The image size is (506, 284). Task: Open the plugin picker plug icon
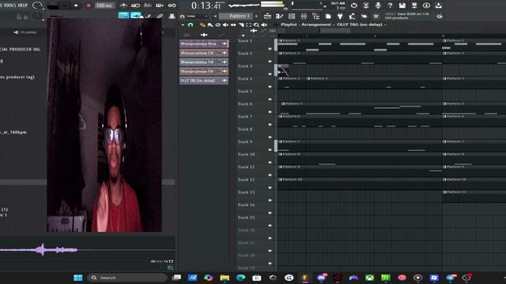[340, 16]
